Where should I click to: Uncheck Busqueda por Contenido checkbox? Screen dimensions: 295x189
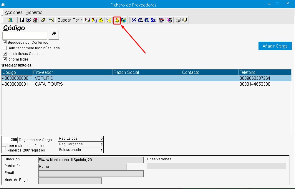pyautogui.click(x=5, y=43)
